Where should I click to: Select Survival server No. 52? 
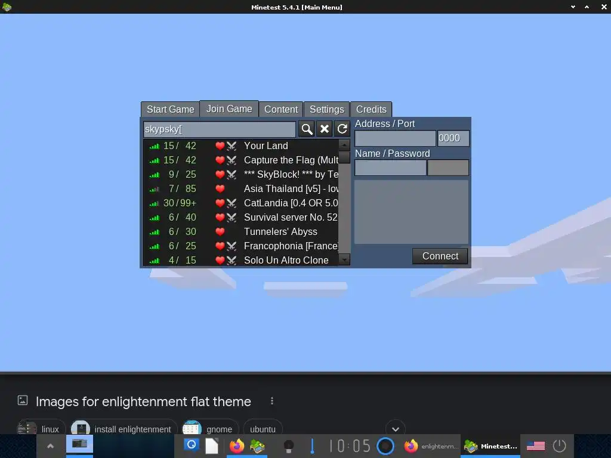coord(241,217)
